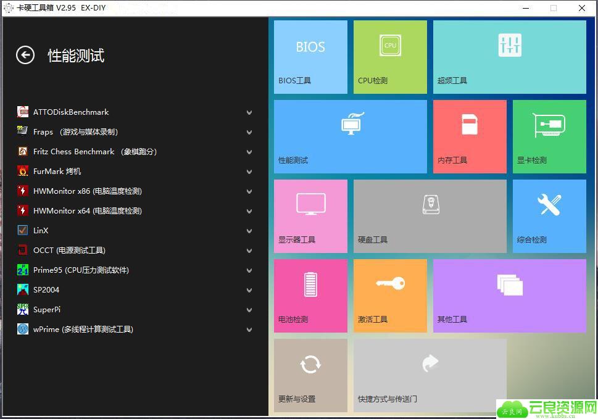Select HWMonitor x86 (电脑温度检测) label

pyautogui.click(x=88, y=191)
